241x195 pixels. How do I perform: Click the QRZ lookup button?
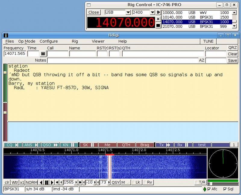(x=232, y=48)
